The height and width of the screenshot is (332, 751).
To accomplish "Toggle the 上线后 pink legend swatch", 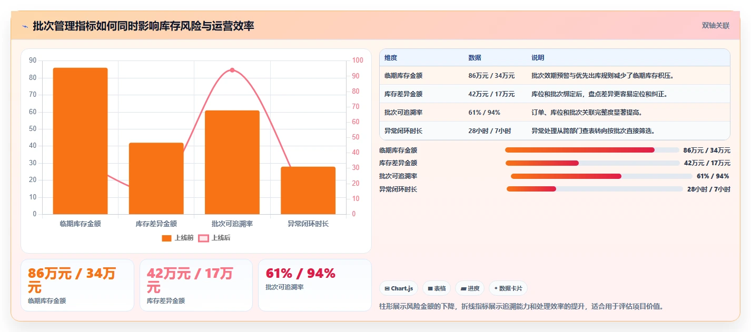I will (203, 238).
